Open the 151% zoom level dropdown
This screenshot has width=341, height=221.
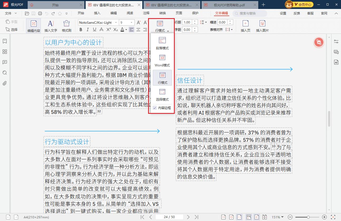[278, 217]
